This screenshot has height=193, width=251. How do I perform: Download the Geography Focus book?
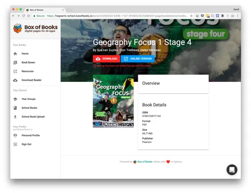point(106,59)
